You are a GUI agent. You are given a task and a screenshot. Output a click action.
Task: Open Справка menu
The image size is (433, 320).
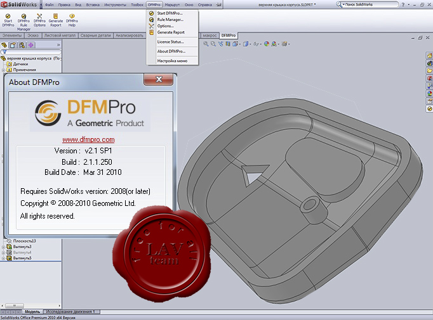[205, 4]
